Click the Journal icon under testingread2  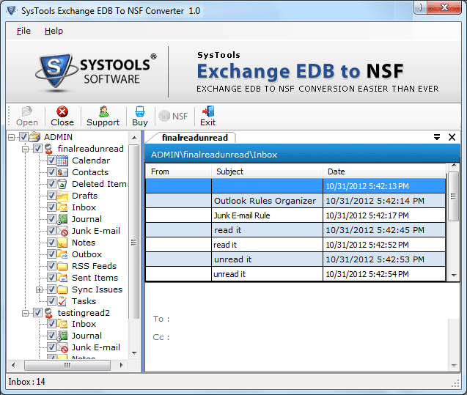coord(62,336)
